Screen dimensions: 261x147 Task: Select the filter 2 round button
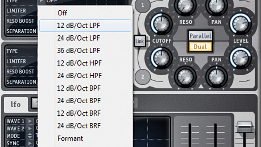142,77
